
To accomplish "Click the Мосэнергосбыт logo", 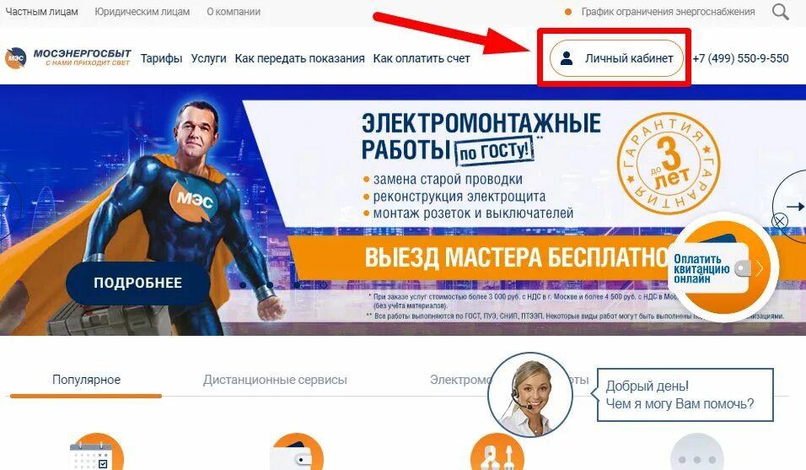I will [68, 57].
